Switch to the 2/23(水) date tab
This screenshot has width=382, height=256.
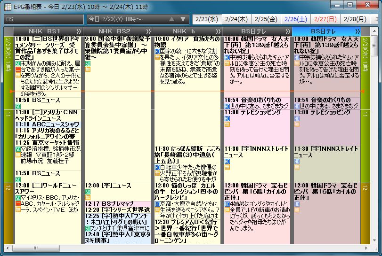coord(207,19)
